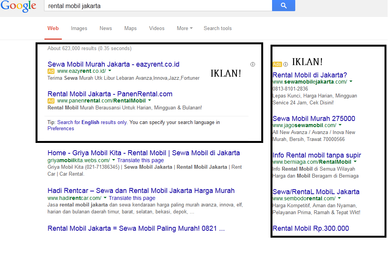
Task: Click the Google logo
Action: click(x=19, y=6)
